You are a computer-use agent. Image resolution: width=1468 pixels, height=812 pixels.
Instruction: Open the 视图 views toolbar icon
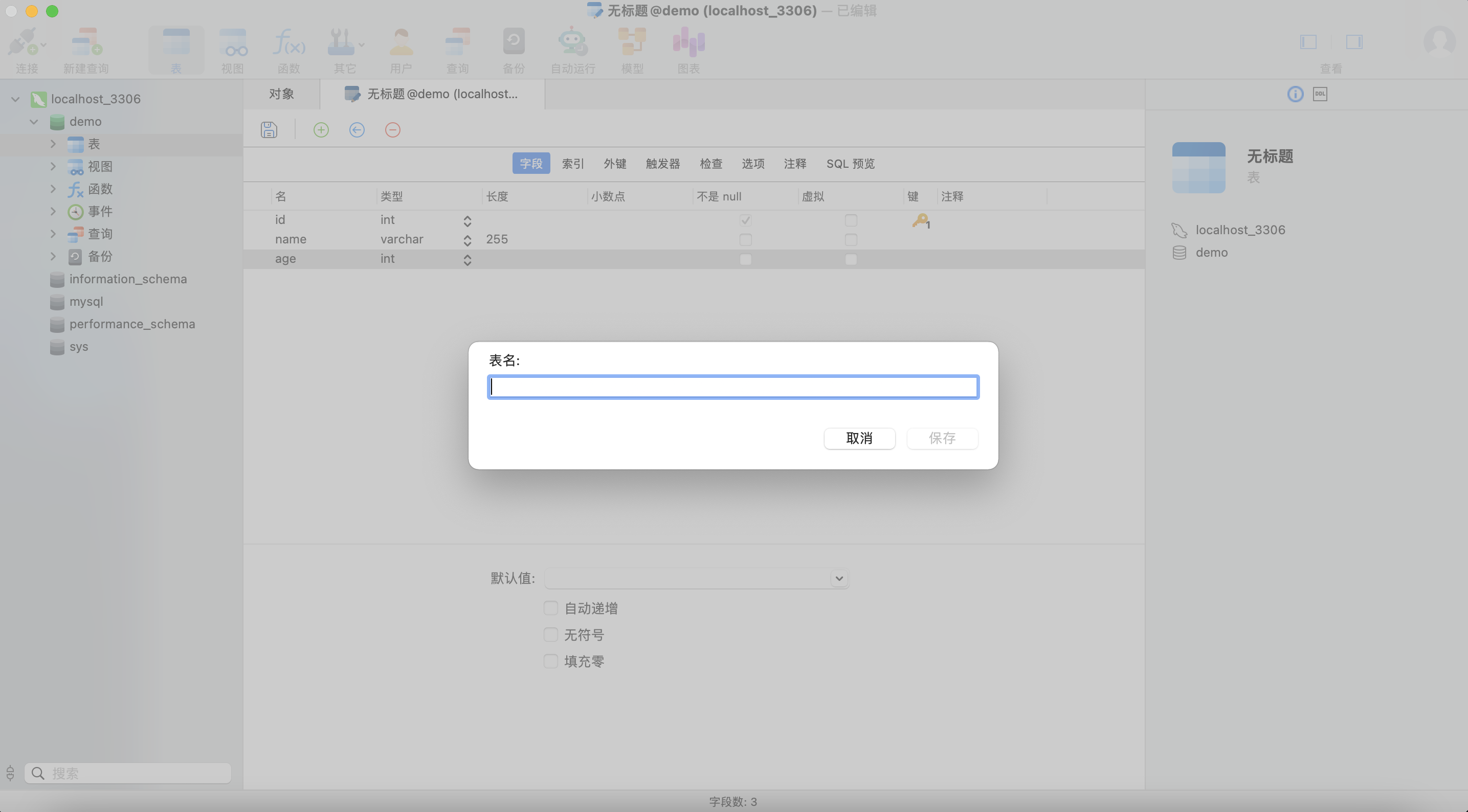pos(233,50)
